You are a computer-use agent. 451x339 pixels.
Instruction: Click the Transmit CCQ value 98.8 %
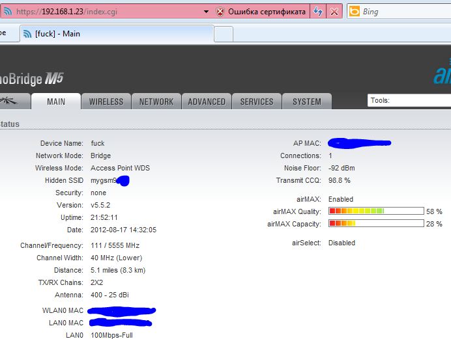tap(340, 180)
